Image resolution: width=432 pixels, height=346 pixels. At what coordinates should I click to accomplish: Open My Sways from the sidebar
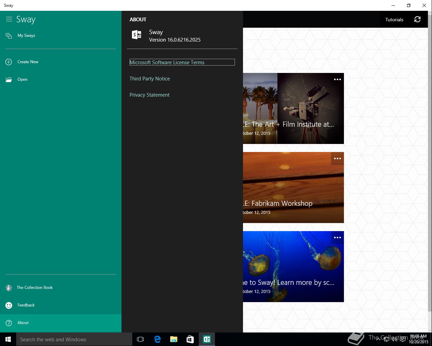pos(61,35)
